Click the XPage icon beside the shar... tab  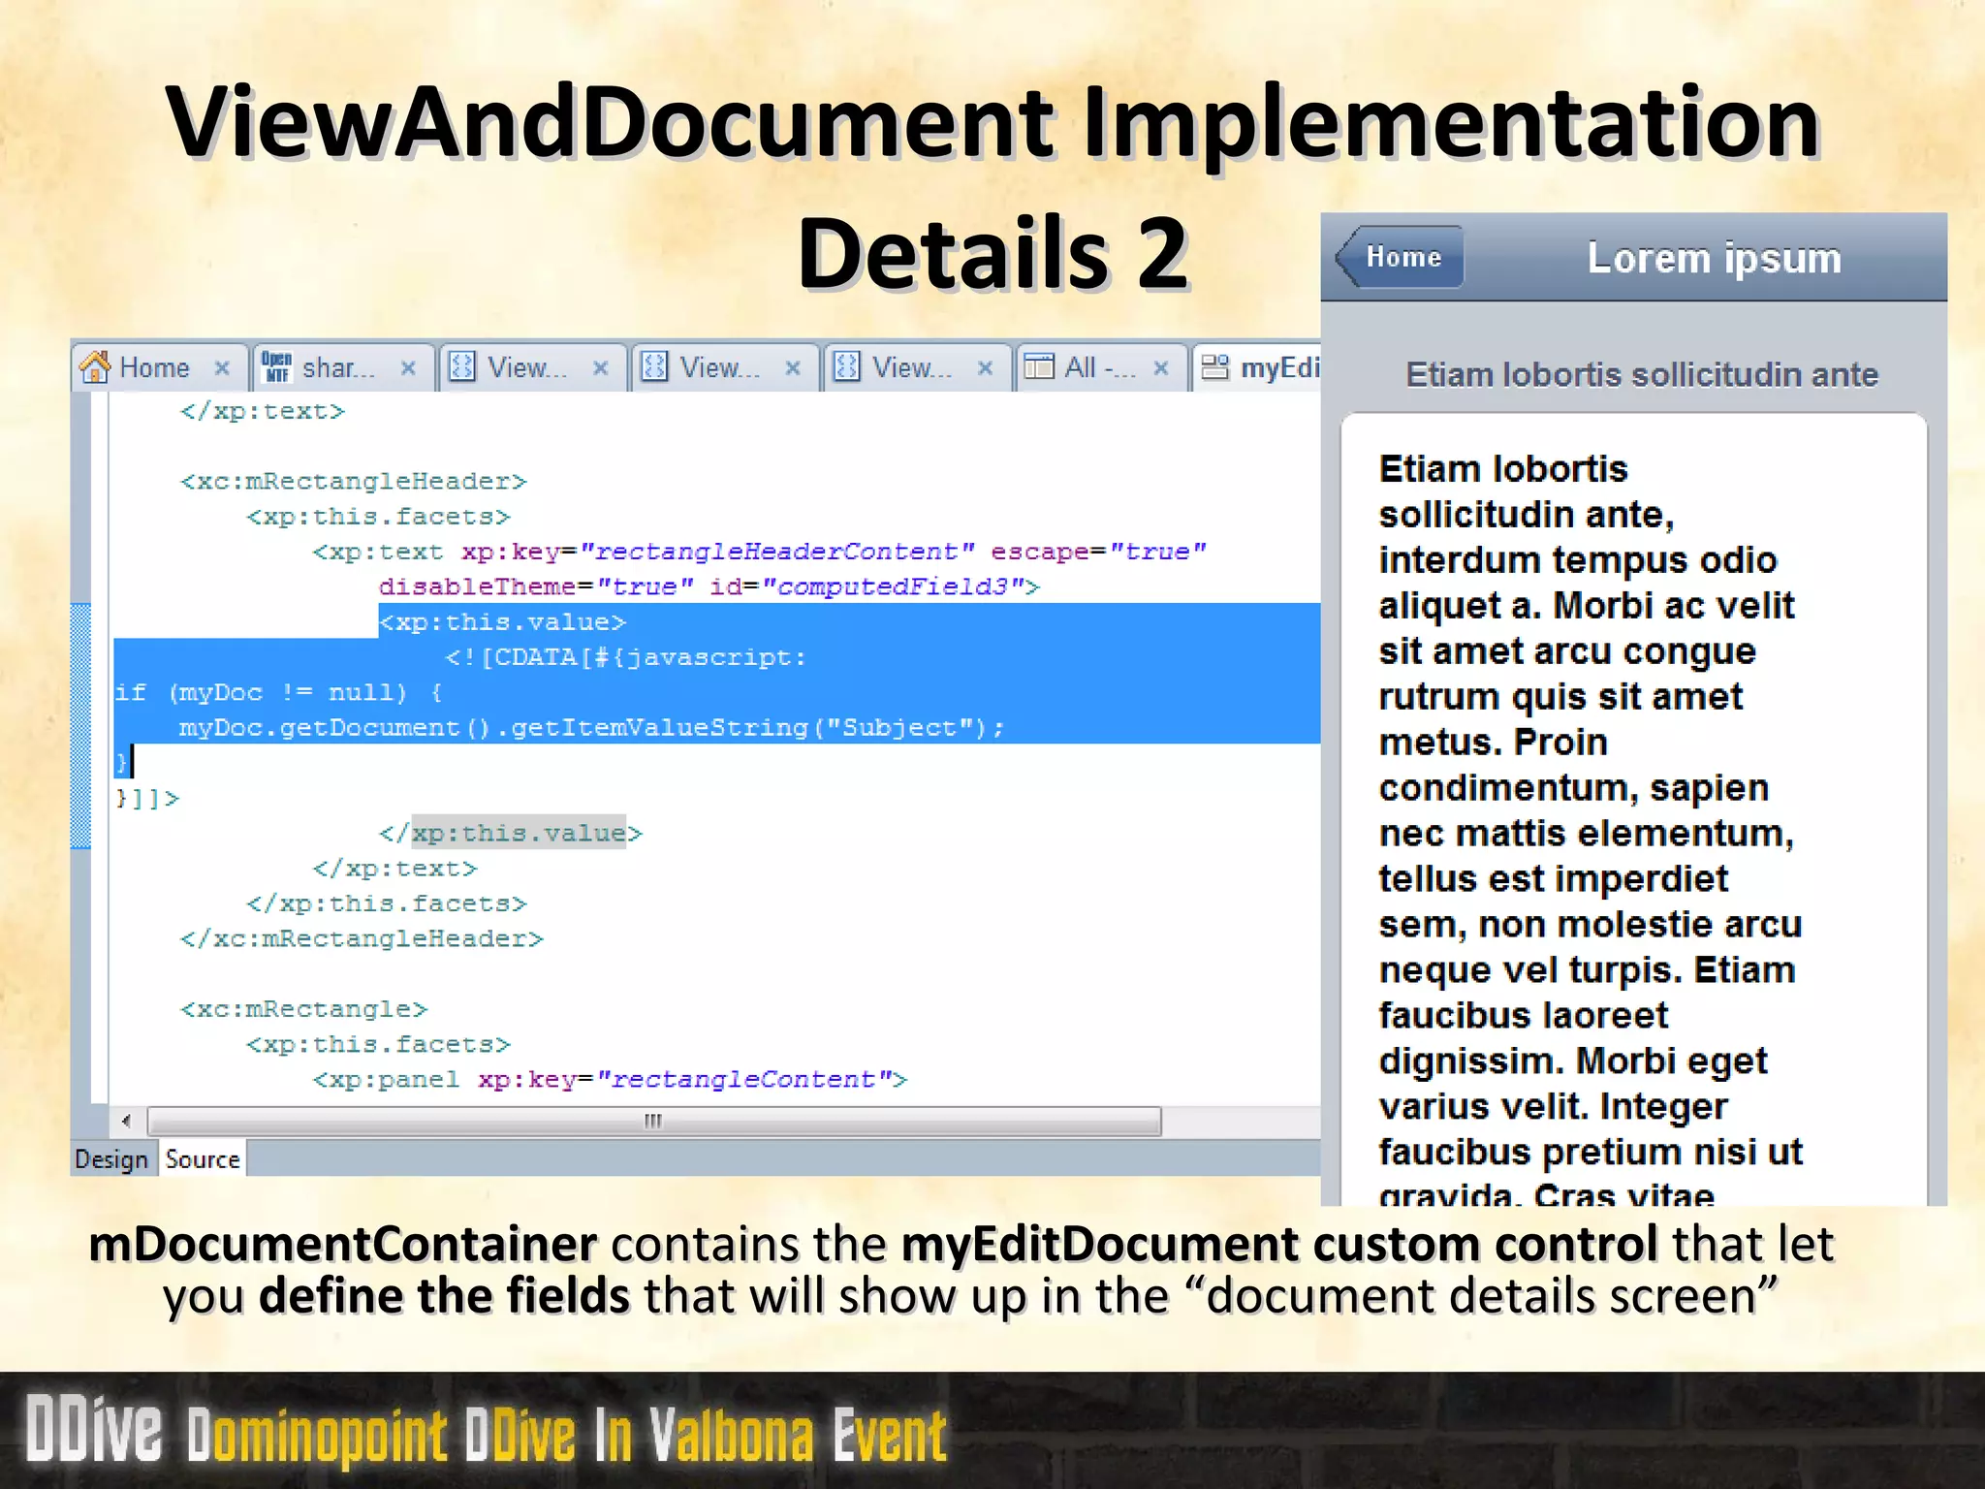(x=462, y=367)
